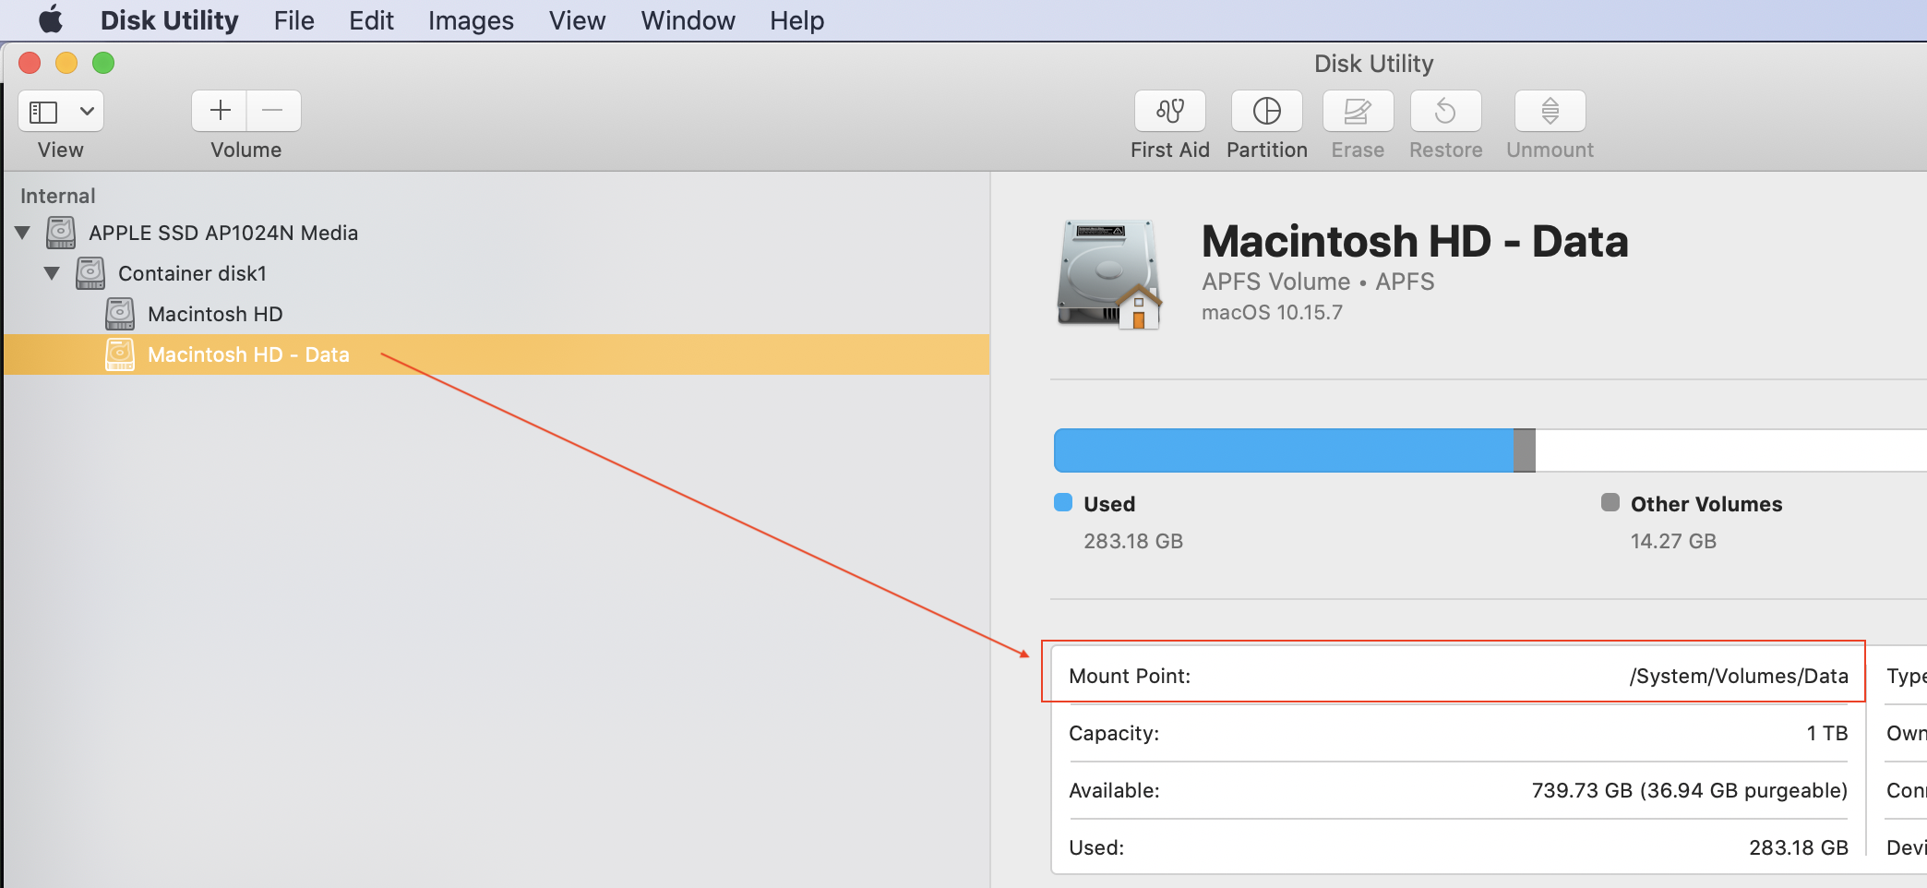Close the Disk Utility window
Image resolution: width=1927 pixels, height=888 pixels.
30,63
